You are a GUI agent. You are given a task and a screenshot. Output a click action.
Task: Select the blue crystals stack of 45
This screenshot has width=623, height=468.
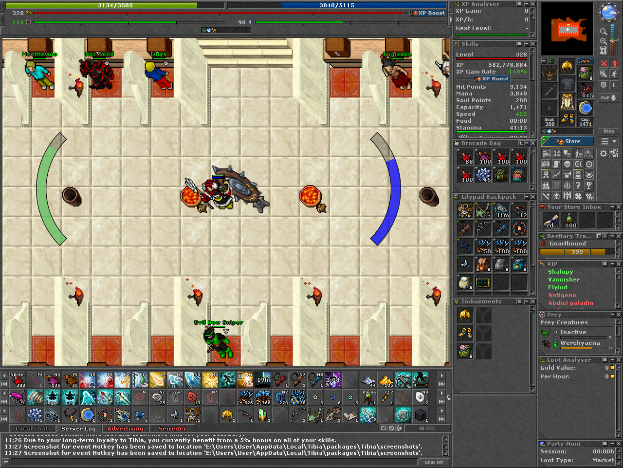483,175
